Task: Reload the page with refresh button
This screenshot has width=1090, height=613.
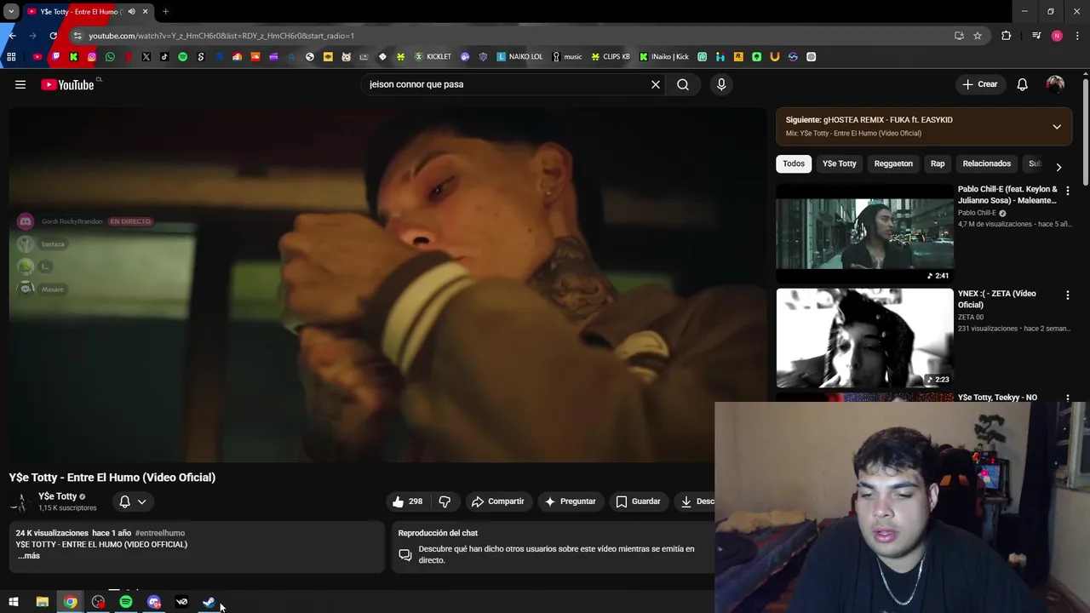Action: click(54, 36)
